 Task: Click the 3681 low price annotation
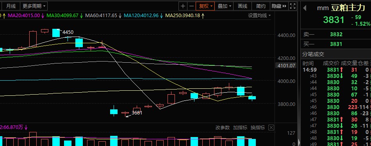pos(137,113)
